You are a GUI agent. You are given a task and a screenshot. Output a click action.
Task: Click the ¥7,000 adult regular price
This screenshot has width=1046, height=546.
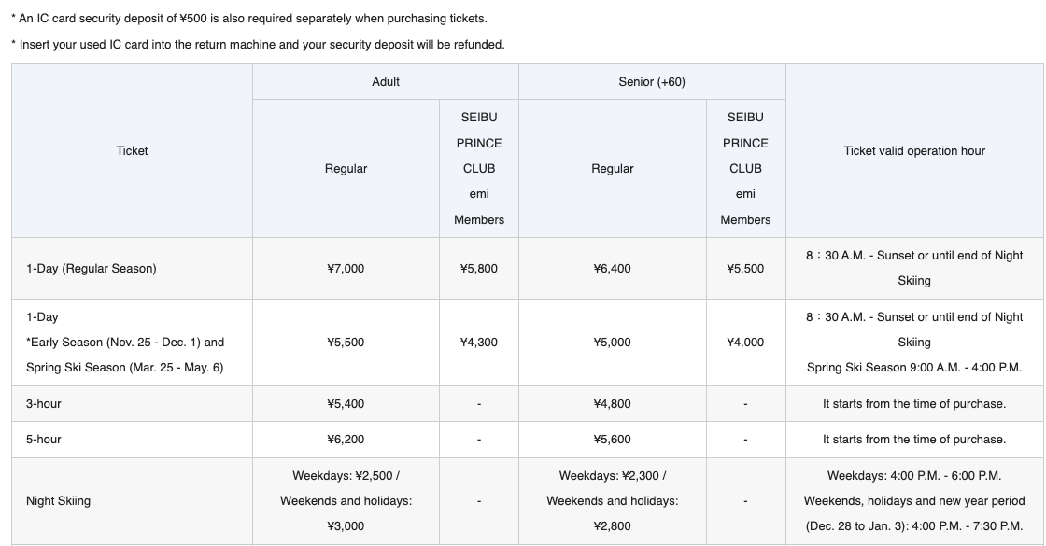[x=346, y=269]
